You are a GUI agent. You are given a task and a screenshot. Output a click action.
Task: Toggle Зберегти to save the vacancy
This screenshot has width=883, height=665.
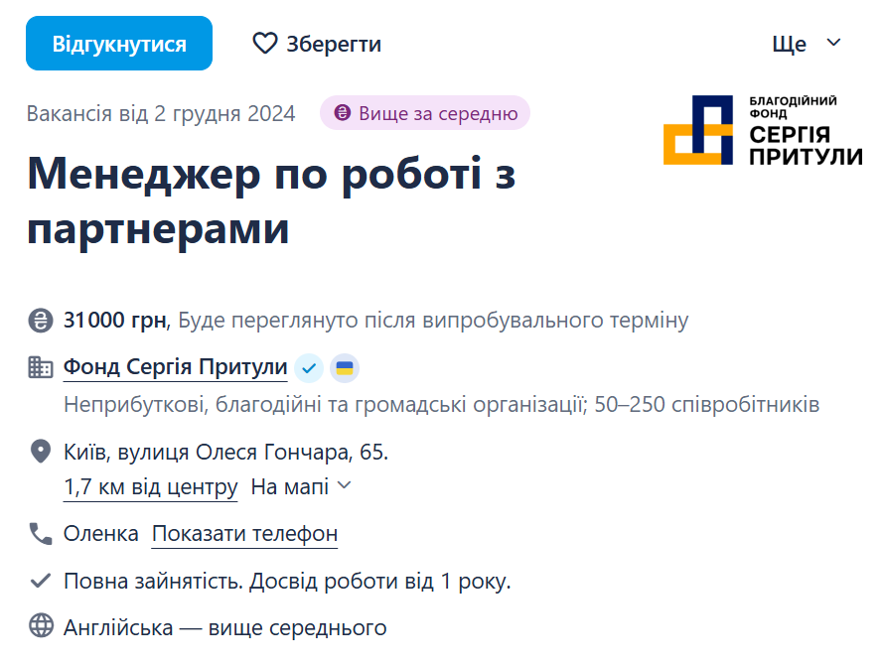(x=316, y=43)
